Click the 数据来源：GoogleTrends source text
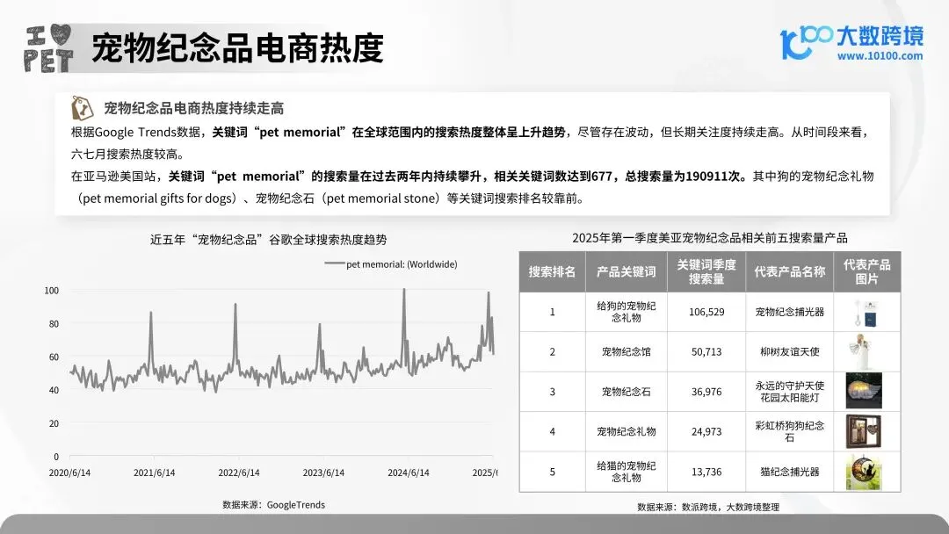949x534 pixels. tap(274, 505)
